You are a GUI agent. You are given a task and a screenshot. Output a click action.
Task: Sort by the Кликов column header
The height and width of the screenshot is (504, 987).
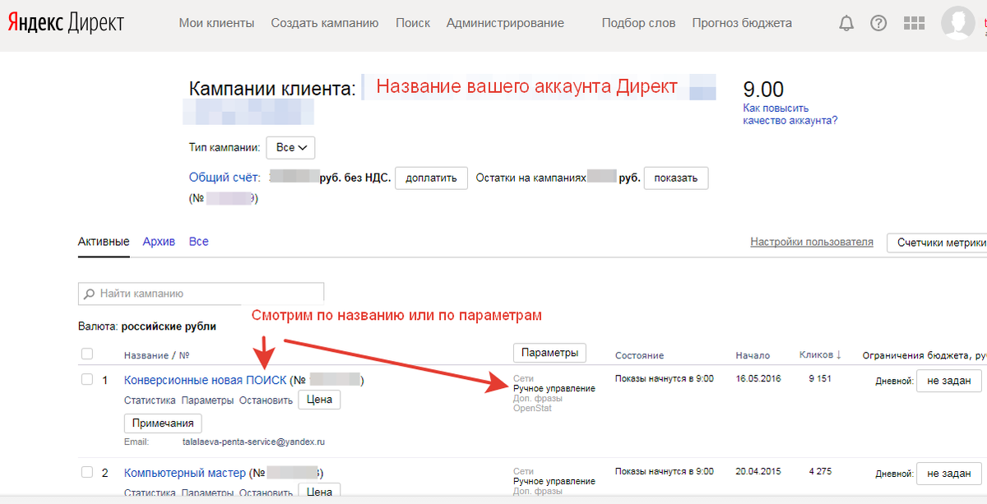coord(820,355)
